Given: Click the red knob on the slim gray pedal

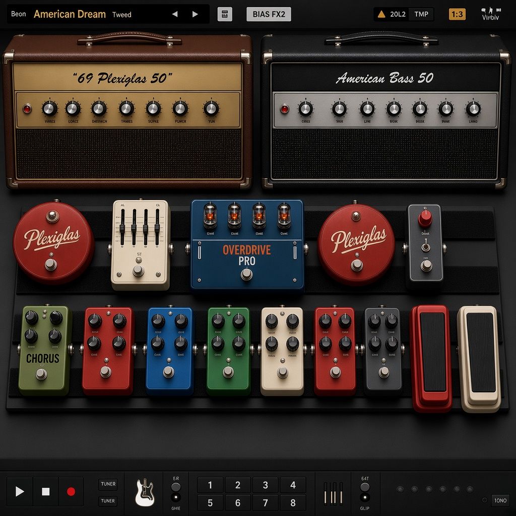Looking at the screenshot, I should [425, 218].
